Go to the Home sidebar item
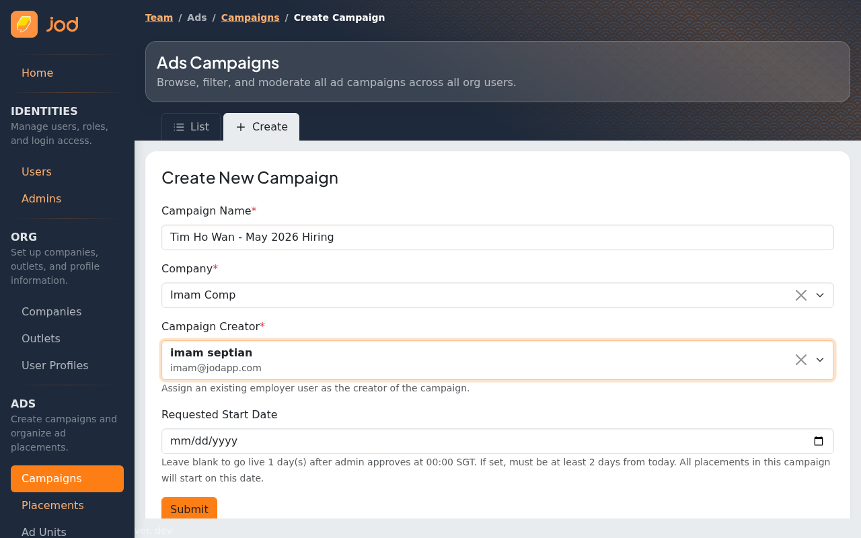 pyautogui.click(x=37, y=73)
